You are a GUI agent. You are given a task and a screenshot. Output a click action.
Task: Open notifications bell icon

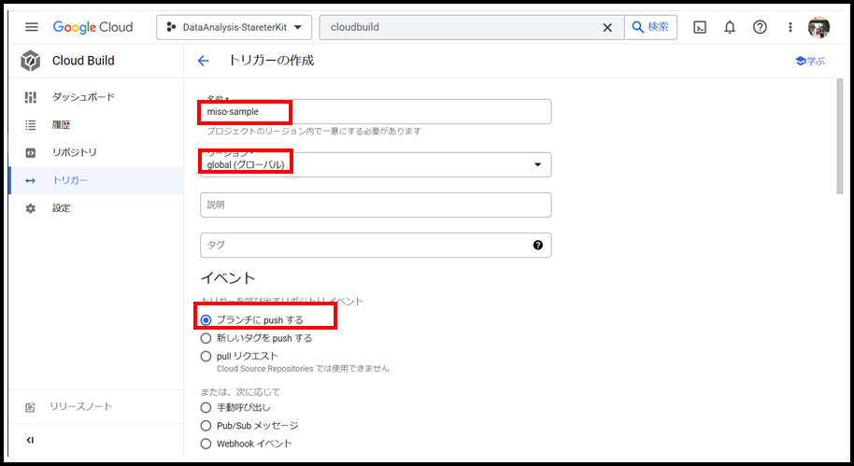tap(730, 27)
